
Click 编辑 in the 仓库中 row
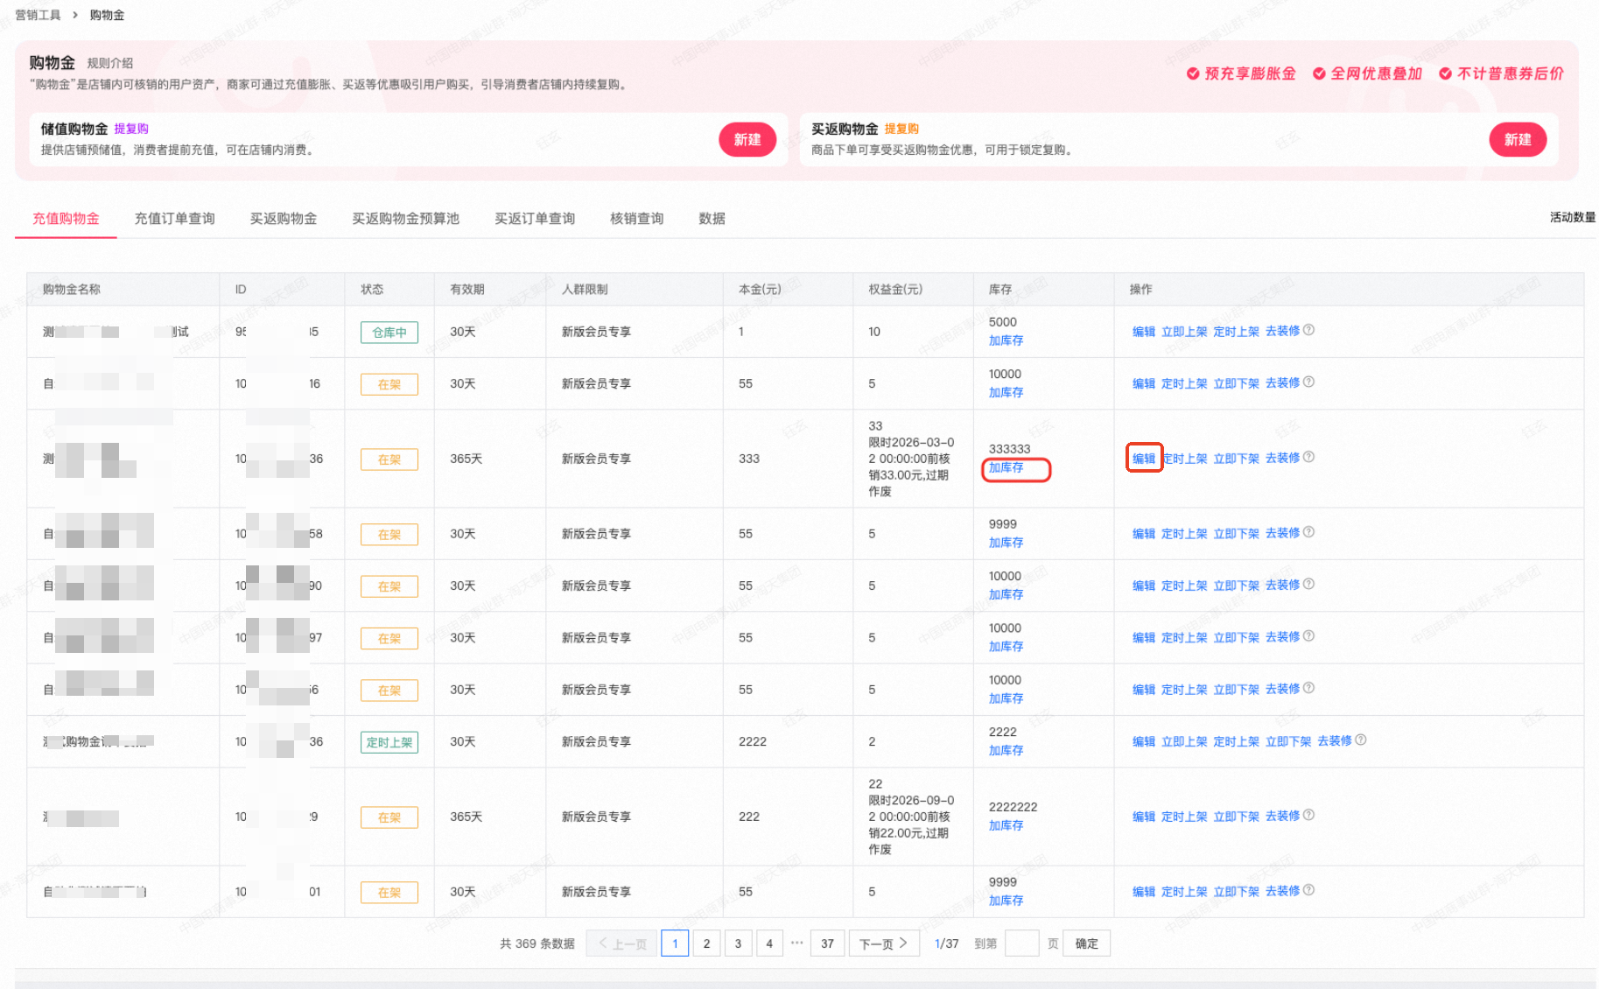pyautogui.click(x=1144, y=332)
